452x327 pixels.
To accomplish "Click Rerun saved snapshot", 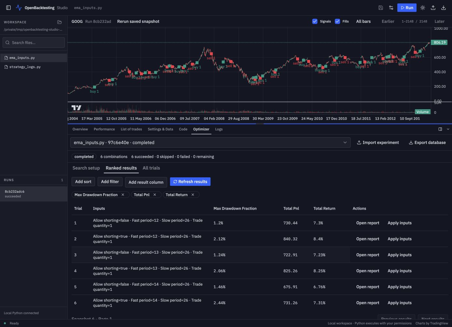I will coord(138,22).
